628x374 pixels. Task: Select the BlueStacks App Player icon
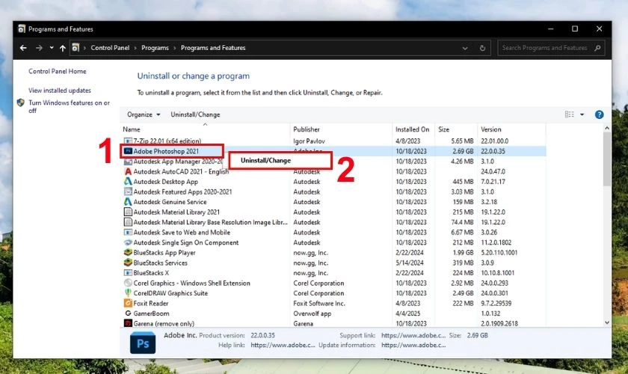click(128, 253)
